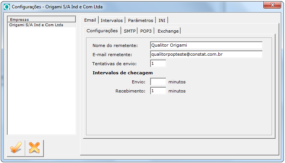285x163 pixels.
Task: Open the Parâmetros tab
Action: 141,20
